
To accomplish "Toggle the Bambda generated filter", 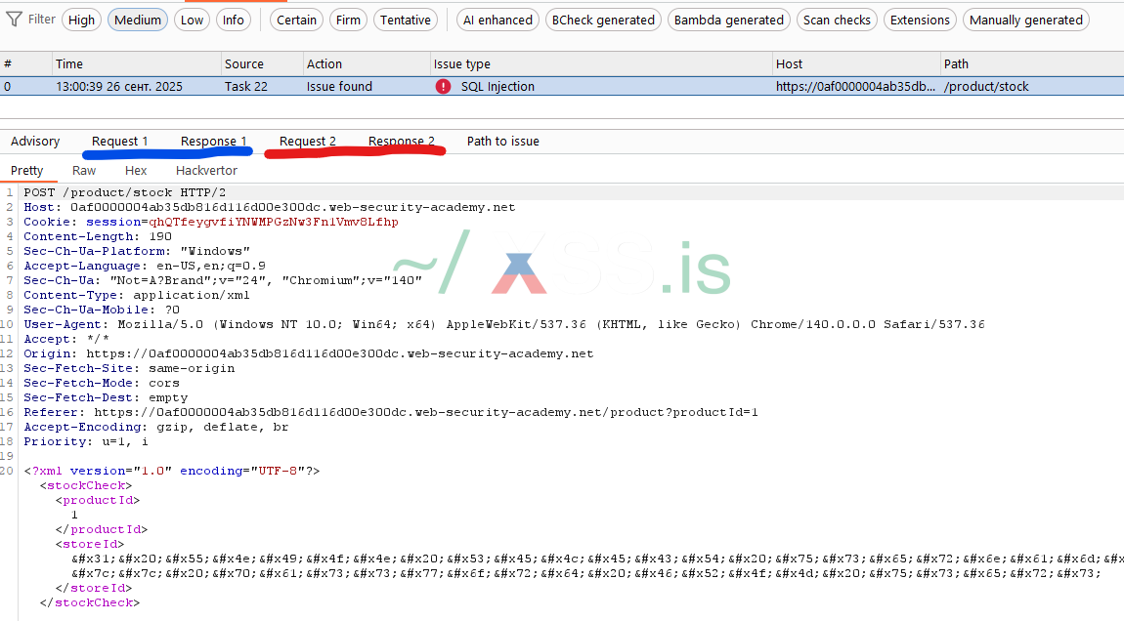I will pos(729,21).
